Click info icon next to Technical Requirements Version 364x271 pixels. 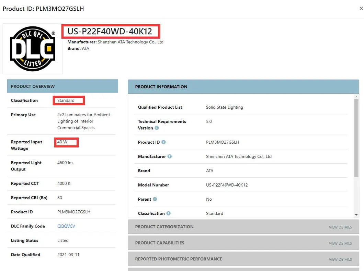point(157,128)
